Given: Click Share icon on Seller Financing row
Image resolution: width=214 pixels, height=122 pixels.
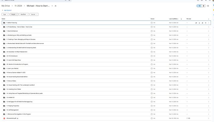Looking at the screenshot, I should (x=196, y=23).
